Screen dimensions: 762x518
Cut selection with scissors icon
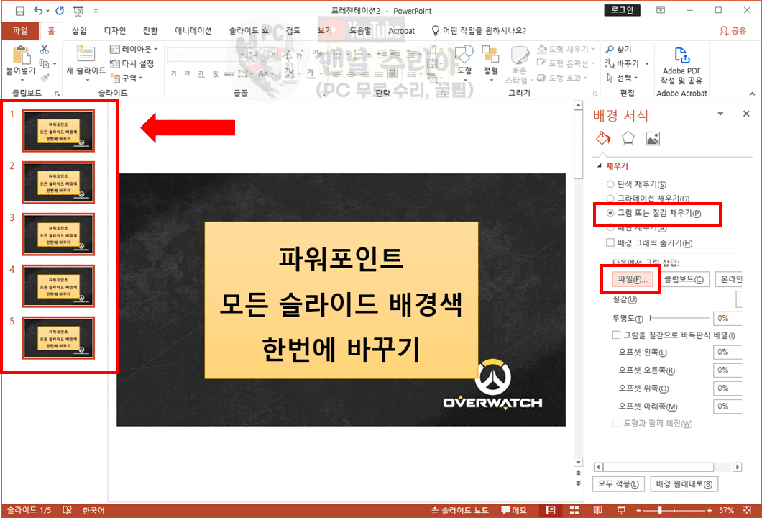(x=45, y=49)
